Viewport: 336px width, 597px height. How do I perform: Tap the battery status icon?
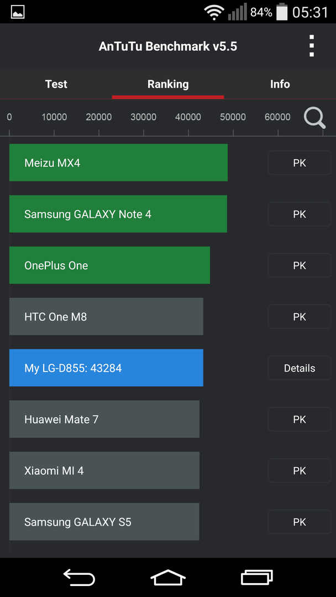pyautogui.click(x=282, y=12)
